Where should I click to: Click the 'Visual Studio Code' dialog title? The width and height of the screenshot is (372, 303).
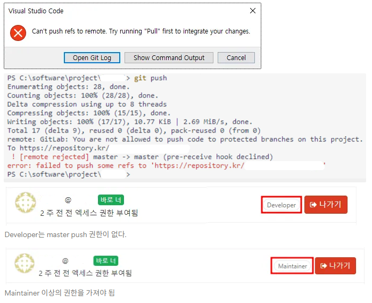(36, 11)
